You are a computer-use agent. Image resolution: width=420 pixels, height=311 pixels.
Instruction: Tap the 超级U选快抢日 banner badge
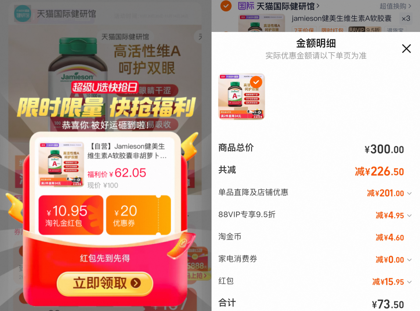tap(105, 87)
